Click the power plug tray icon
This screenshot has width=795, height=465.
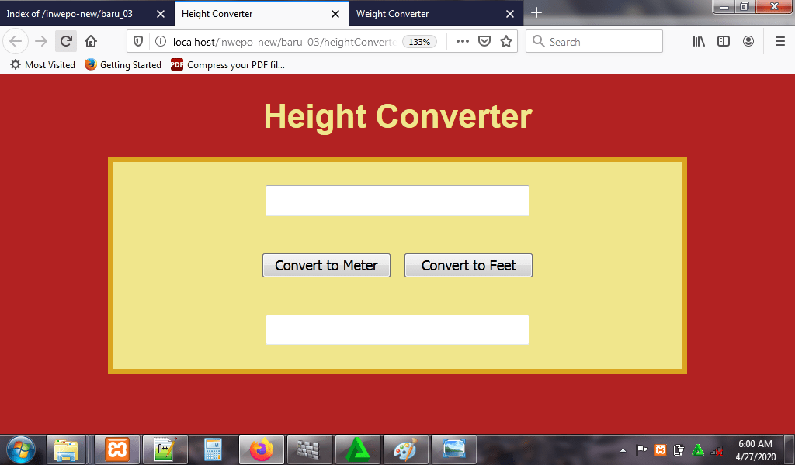679,449
